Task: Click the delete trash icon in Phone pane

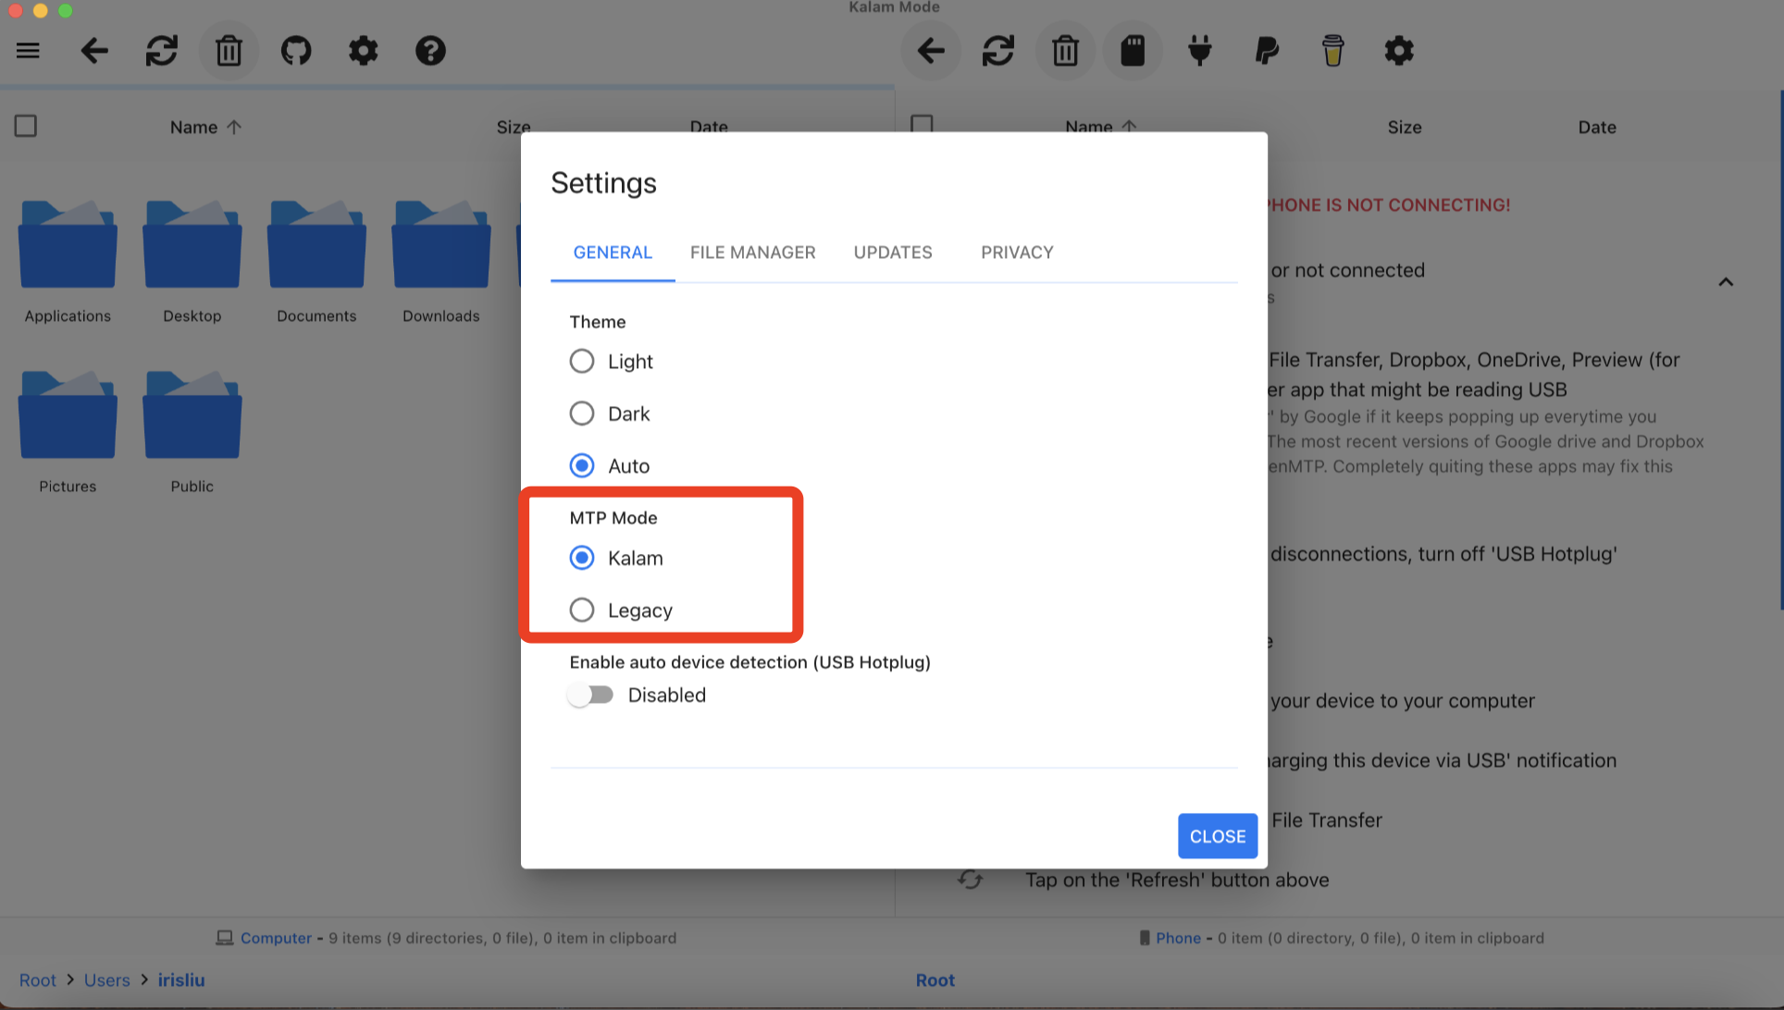Action: (1066, 51)
